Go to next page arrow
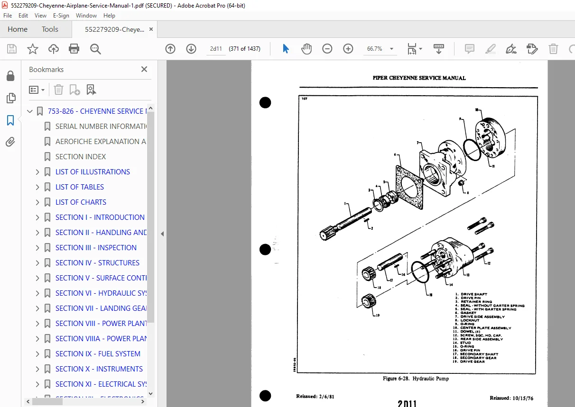Viewport: 575px width, 407px height. (191, 49)
